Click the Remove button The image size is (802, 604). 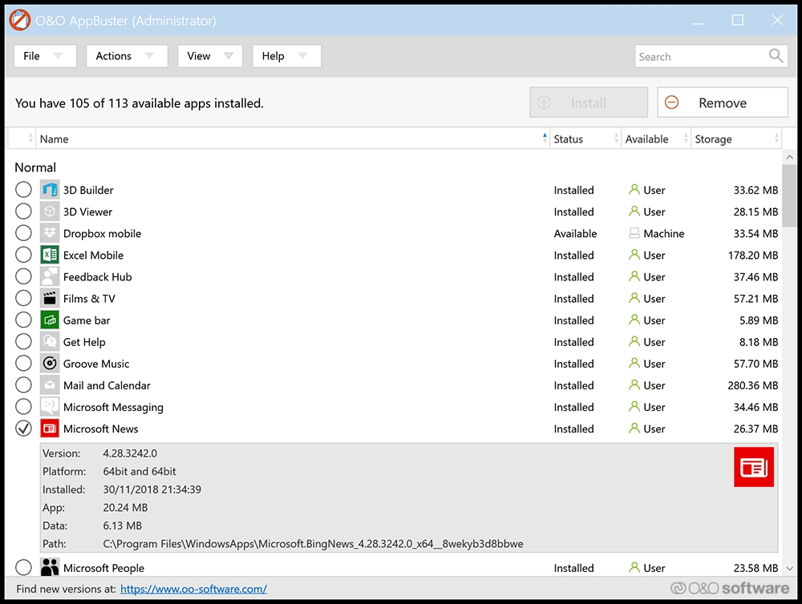(x=723, y=103)
